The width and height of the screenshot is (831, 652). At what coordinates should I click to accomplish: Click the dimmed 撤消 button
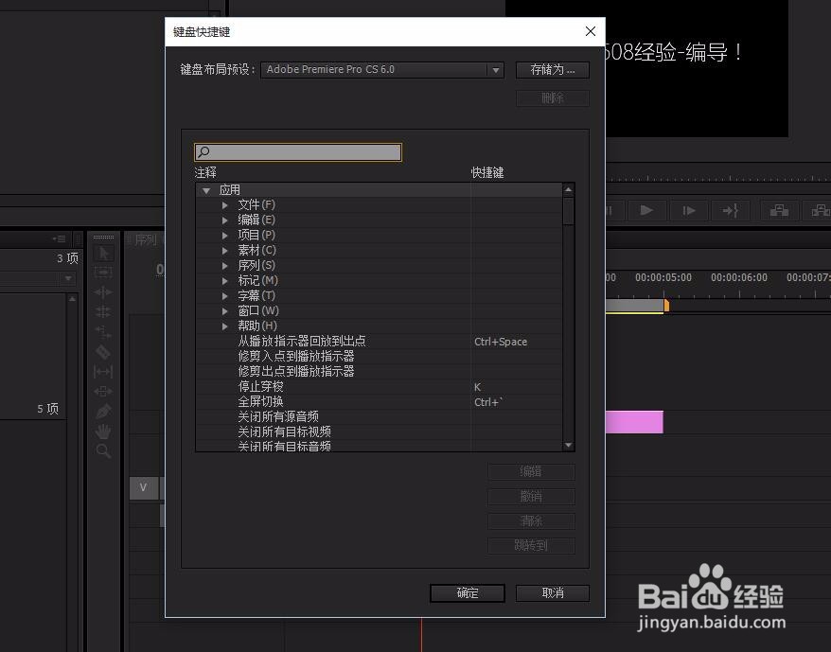click(x=531, y=496)
